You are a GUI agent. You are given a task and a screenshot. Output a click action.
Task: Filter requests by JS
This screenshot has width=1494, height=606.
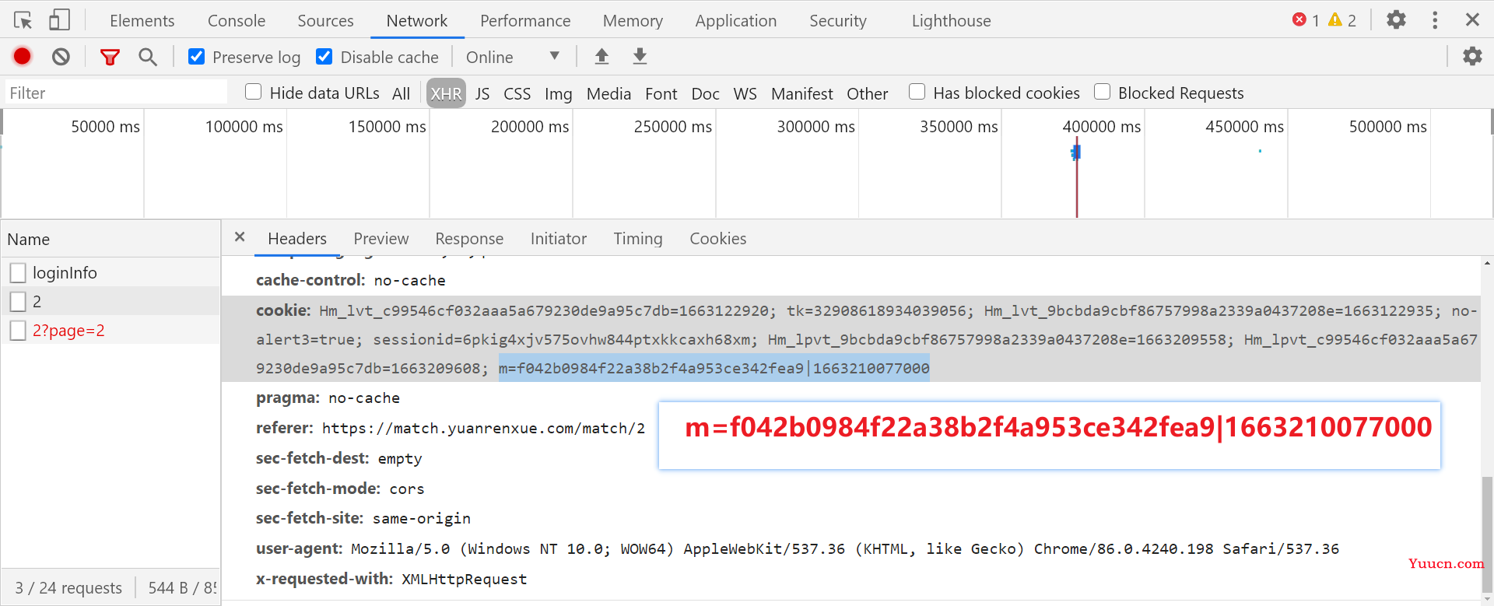point(482,93)
